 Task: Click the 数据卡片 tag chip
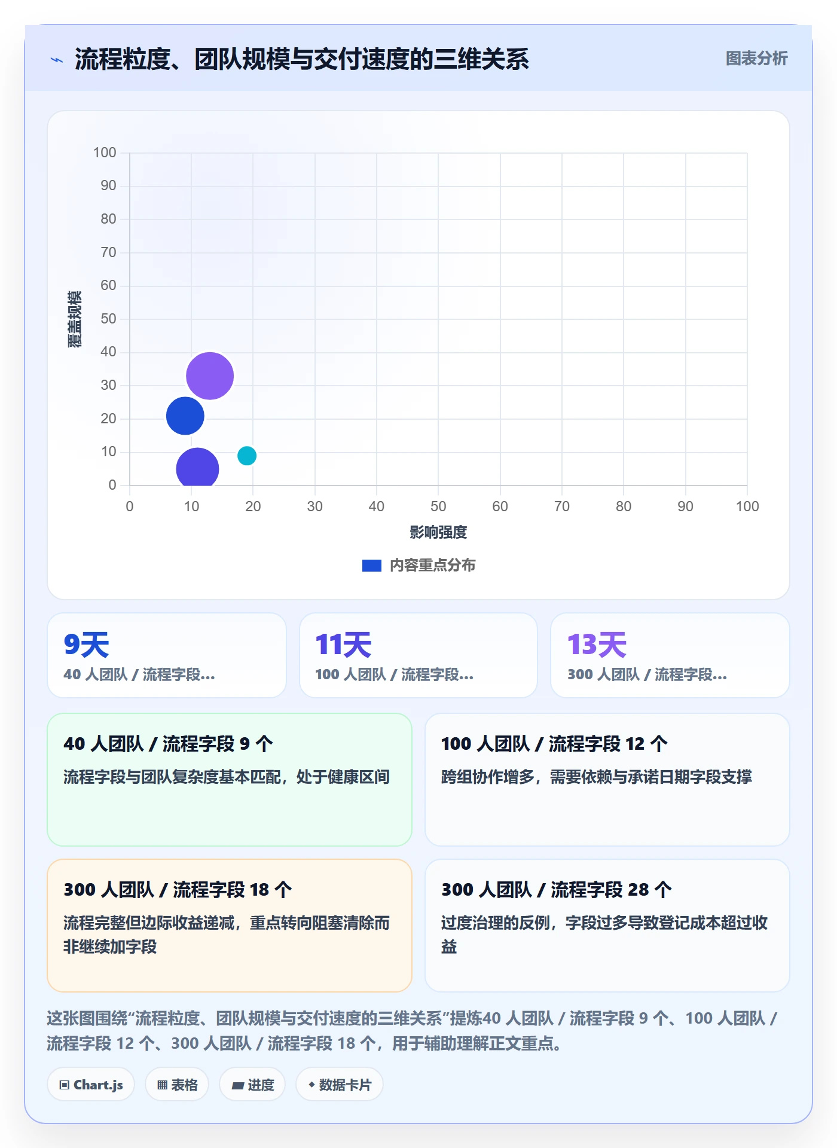340,1085
